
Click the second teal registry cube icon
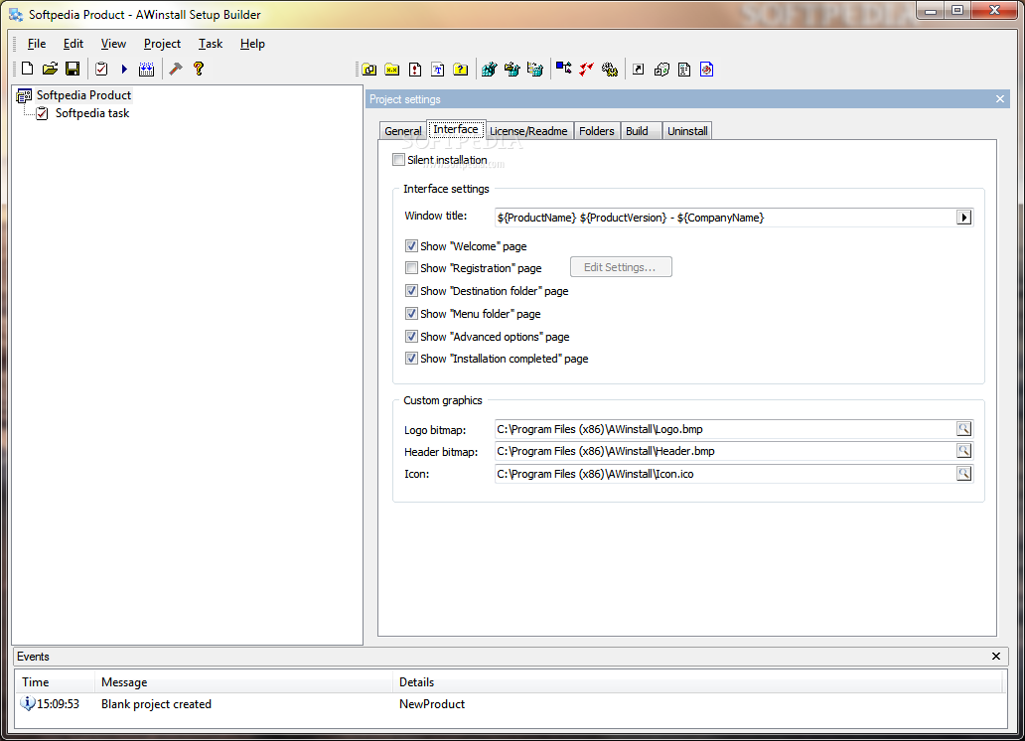[x=512, y=70]
